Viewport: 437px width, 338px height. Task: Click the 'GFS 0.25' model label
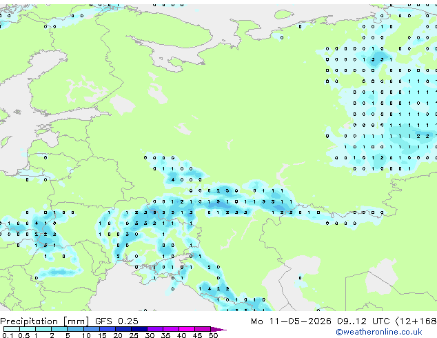pyautogui.click(x=116, y=321)
